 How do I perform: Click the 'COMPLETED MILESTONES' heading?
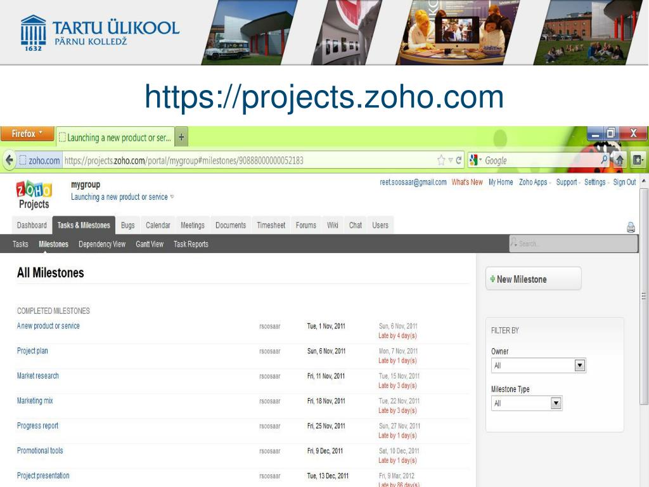pos(53,311)
